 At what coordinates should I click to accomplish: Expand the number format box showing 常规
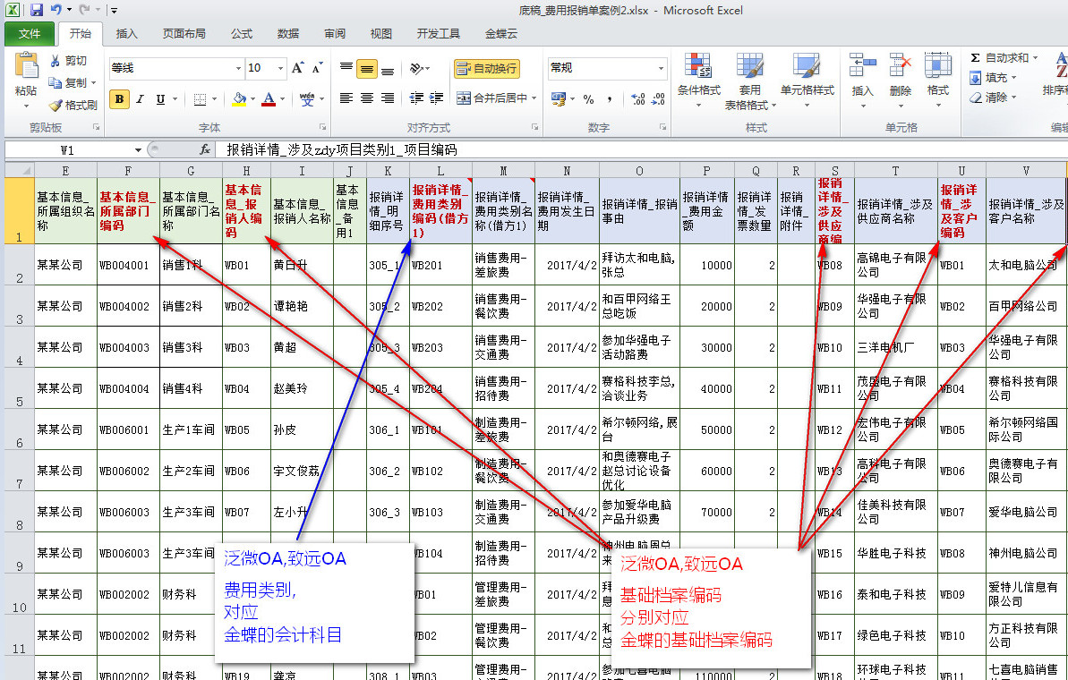pos(661,68)
